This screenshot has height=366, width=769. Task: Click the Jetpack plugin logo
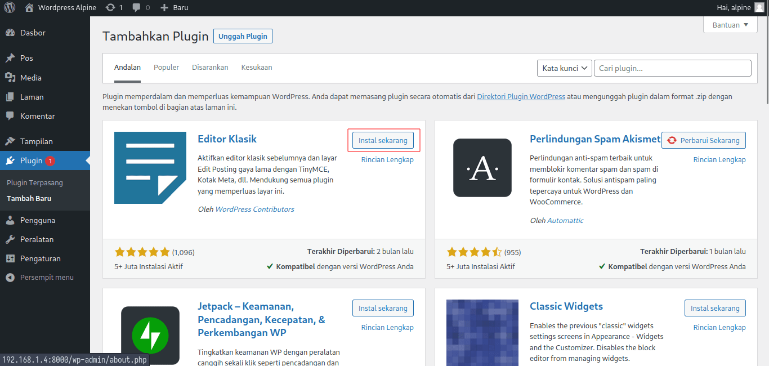[150, 336]
